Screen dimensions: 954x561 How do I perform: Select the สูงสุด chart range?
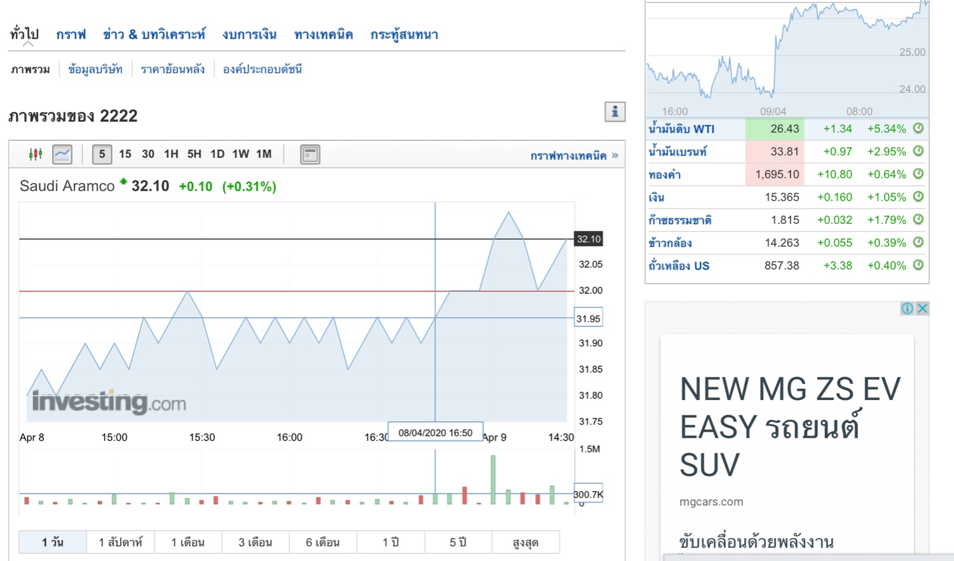click(x=526, y=542)
